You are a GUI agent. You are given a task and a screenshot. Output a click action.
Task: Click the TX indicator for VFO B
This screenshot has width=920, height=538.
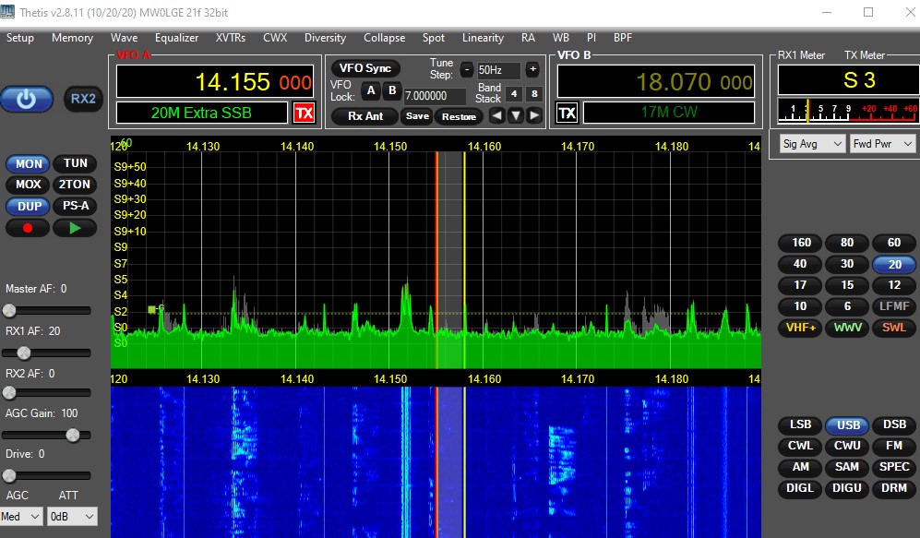[567, 113]
